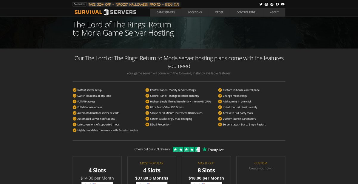The height and width of the screenshot is (184, 358).
Task: Click '5 Days of 30 Minute increment DB backups'
Action: click(176, 113)
